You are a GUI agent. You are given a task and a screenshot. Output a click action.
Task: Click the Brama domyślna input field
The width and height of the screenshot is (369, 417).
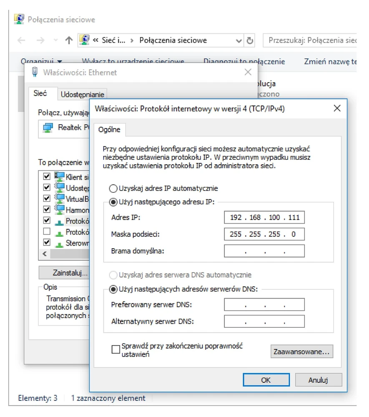264,251
